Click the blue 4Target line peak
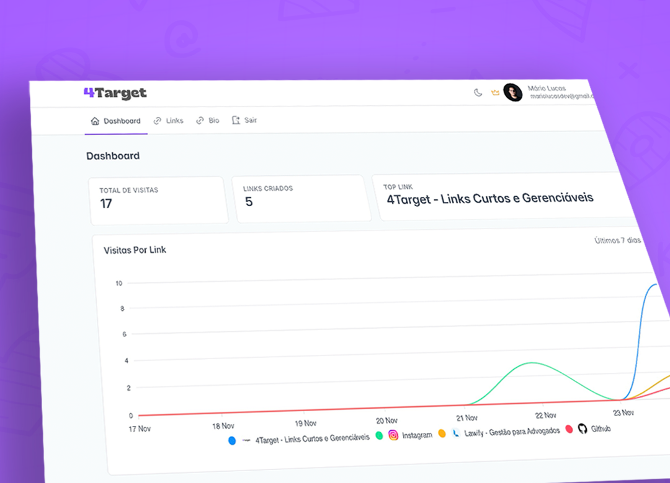670x483 pixels. pos(654,285)
